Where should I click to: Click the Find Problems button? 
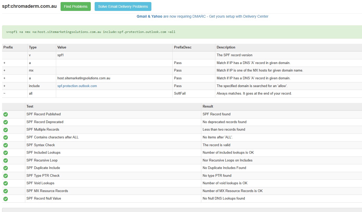76,6
